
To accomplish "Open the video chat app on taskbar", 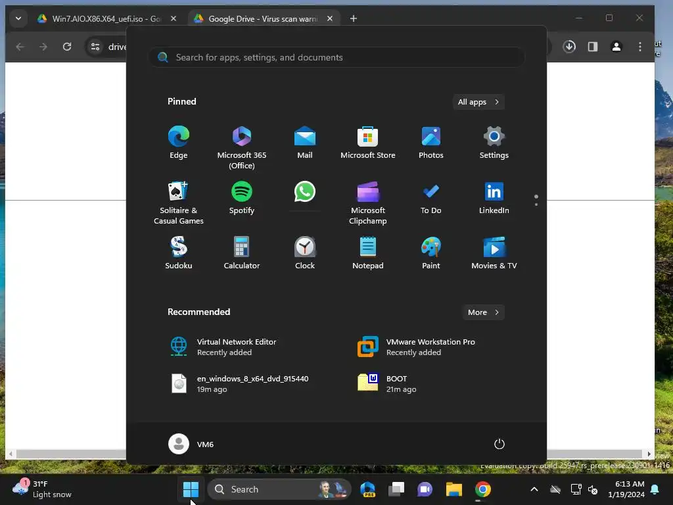I will [x=425, y=489].
